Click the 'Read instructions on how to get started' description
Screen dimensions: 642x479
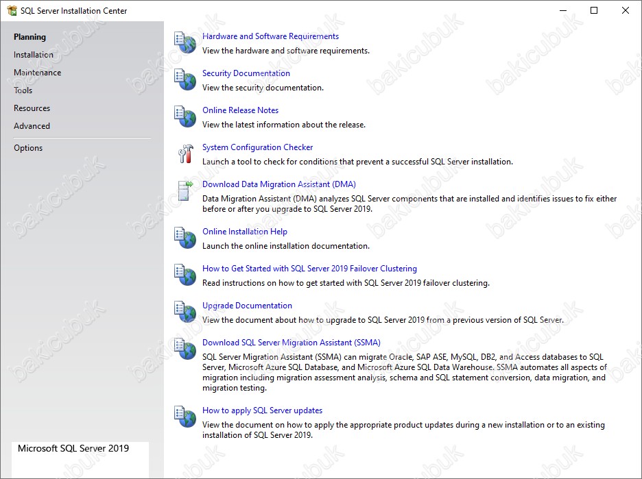click(346, 283)
